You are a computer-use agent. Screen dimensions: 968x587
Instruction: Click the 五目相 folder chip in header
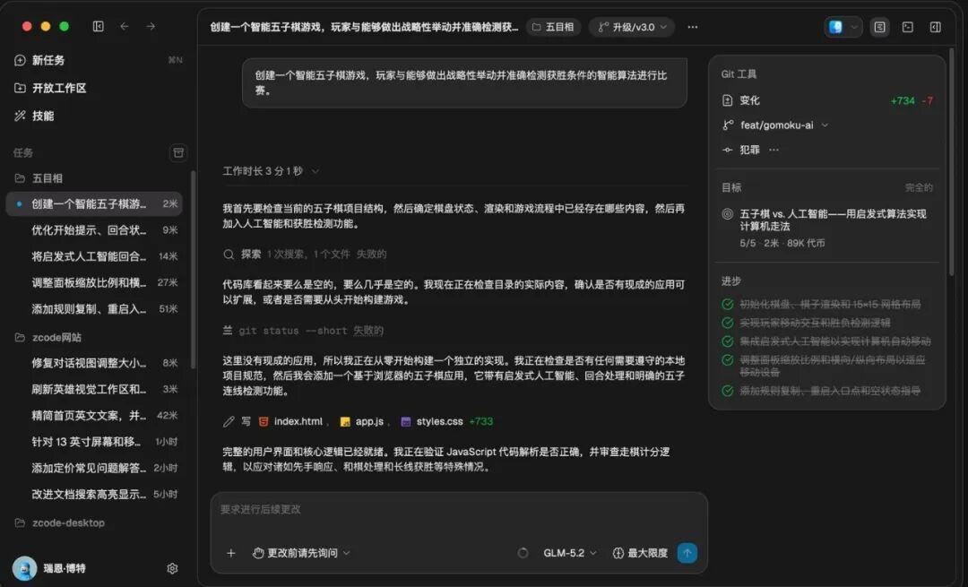(x=553, y=27)
